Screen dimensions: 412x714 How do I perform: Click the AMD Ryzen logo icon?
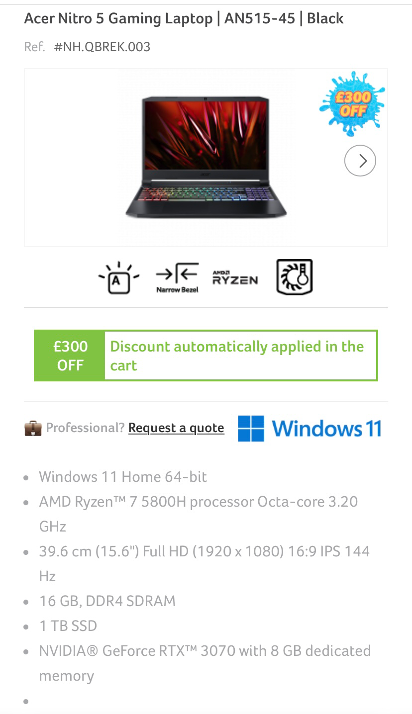click(x=235, y=277)
